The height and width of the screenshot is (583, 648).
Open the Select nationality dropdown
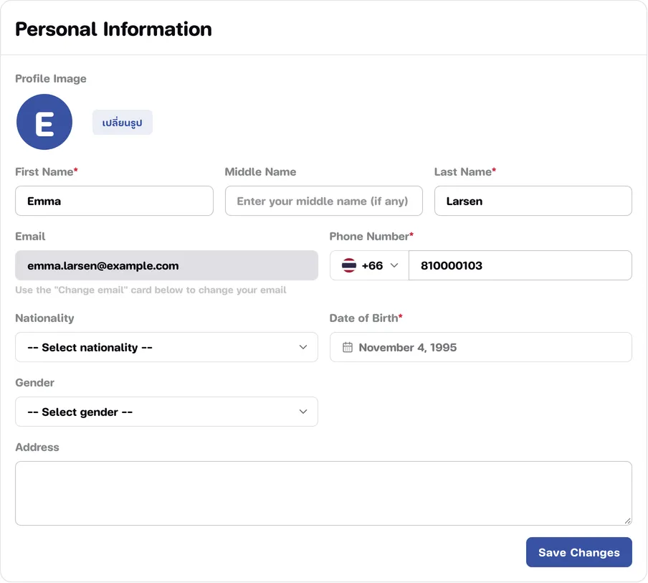tap(166, 347)
